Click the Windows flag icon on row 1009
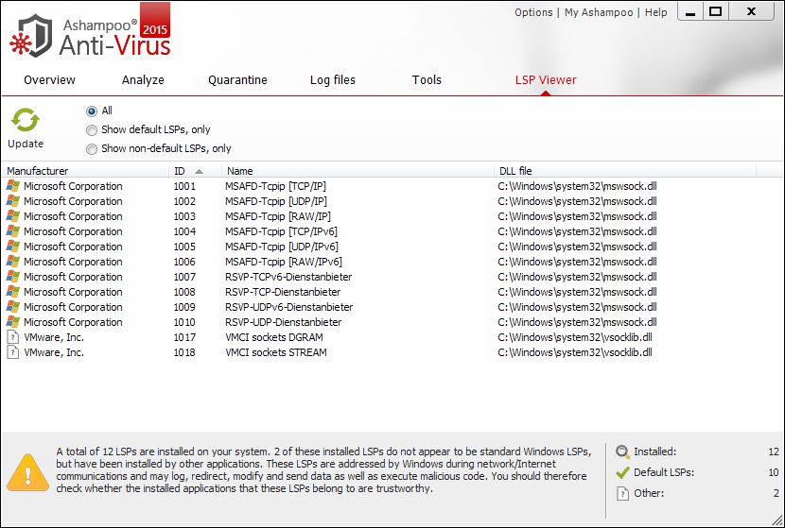Image resolution: width=785 pixels, height=528 pixels. coord(13,306)
